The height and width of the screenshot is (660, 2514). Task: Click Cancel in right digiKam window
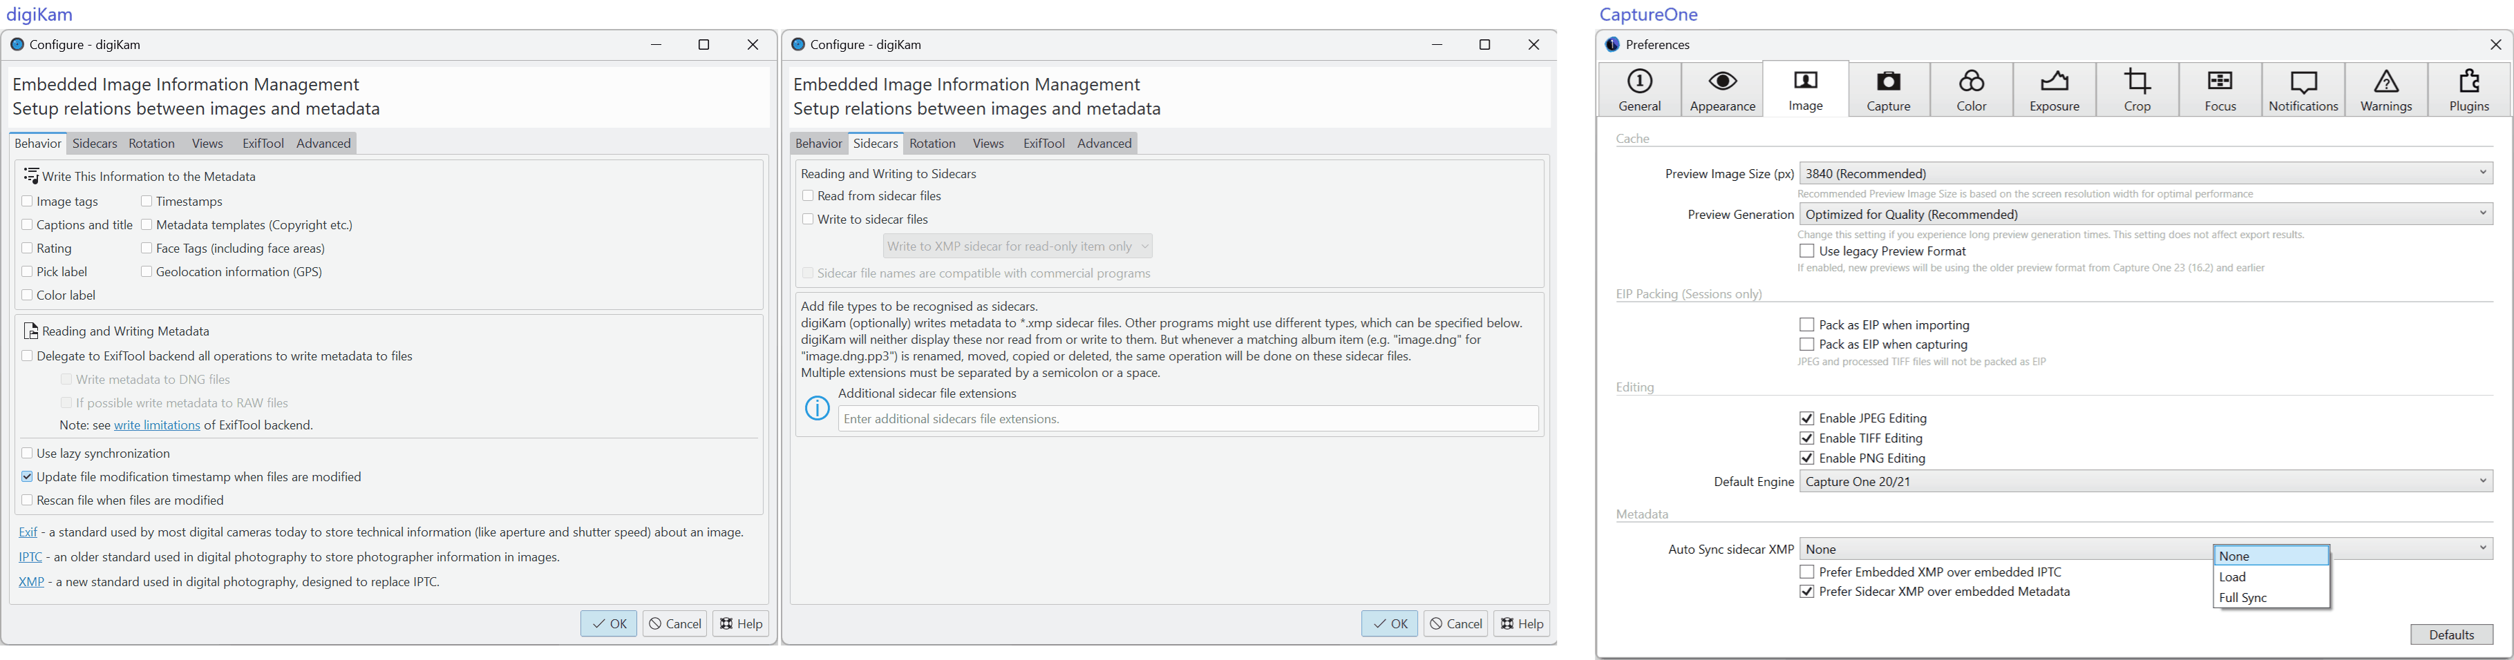1456,624
